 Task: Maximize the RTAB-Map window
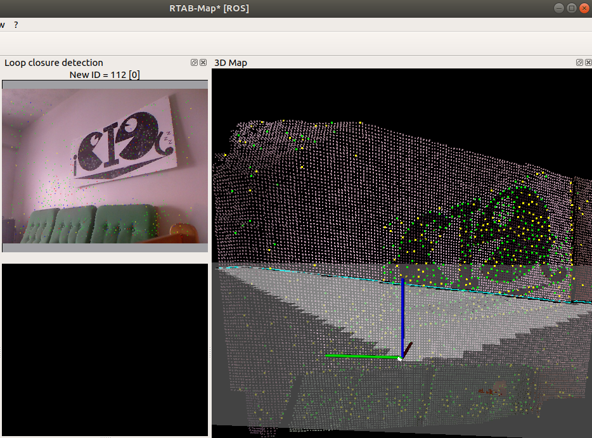(x=571, y=8)
